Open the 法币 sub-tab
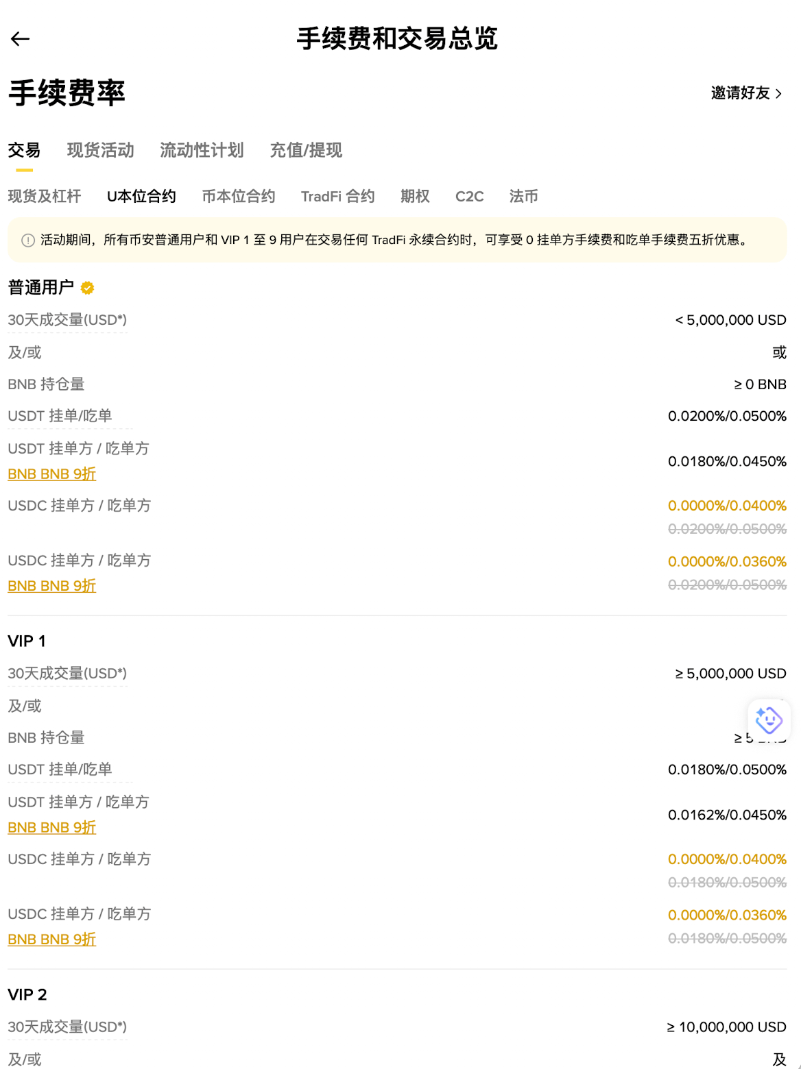 click(x=524, y=197)
